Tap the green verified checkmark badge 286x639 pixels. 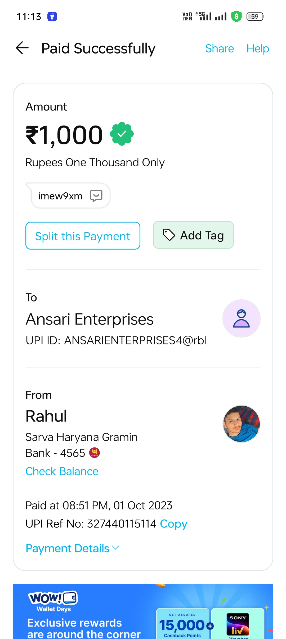point(122,134)
